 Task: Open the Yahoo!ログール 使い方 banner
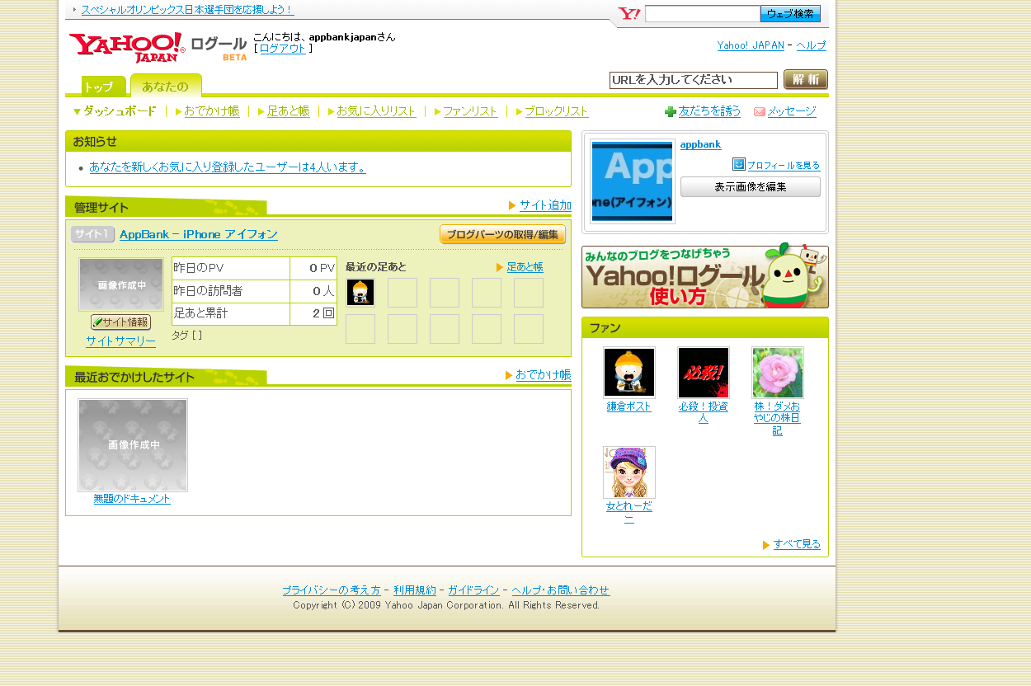(x=705, y=276)
